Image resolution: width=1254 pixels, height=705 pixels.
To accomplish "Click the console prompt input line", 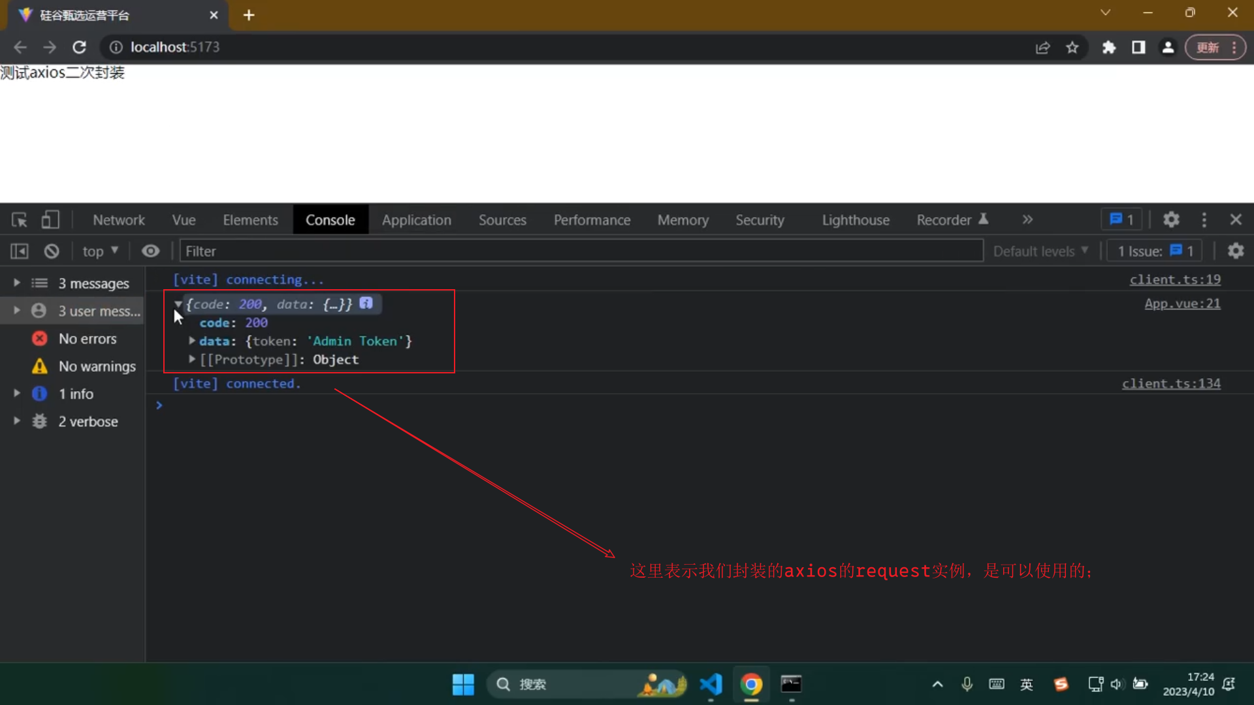I will 699,405.
